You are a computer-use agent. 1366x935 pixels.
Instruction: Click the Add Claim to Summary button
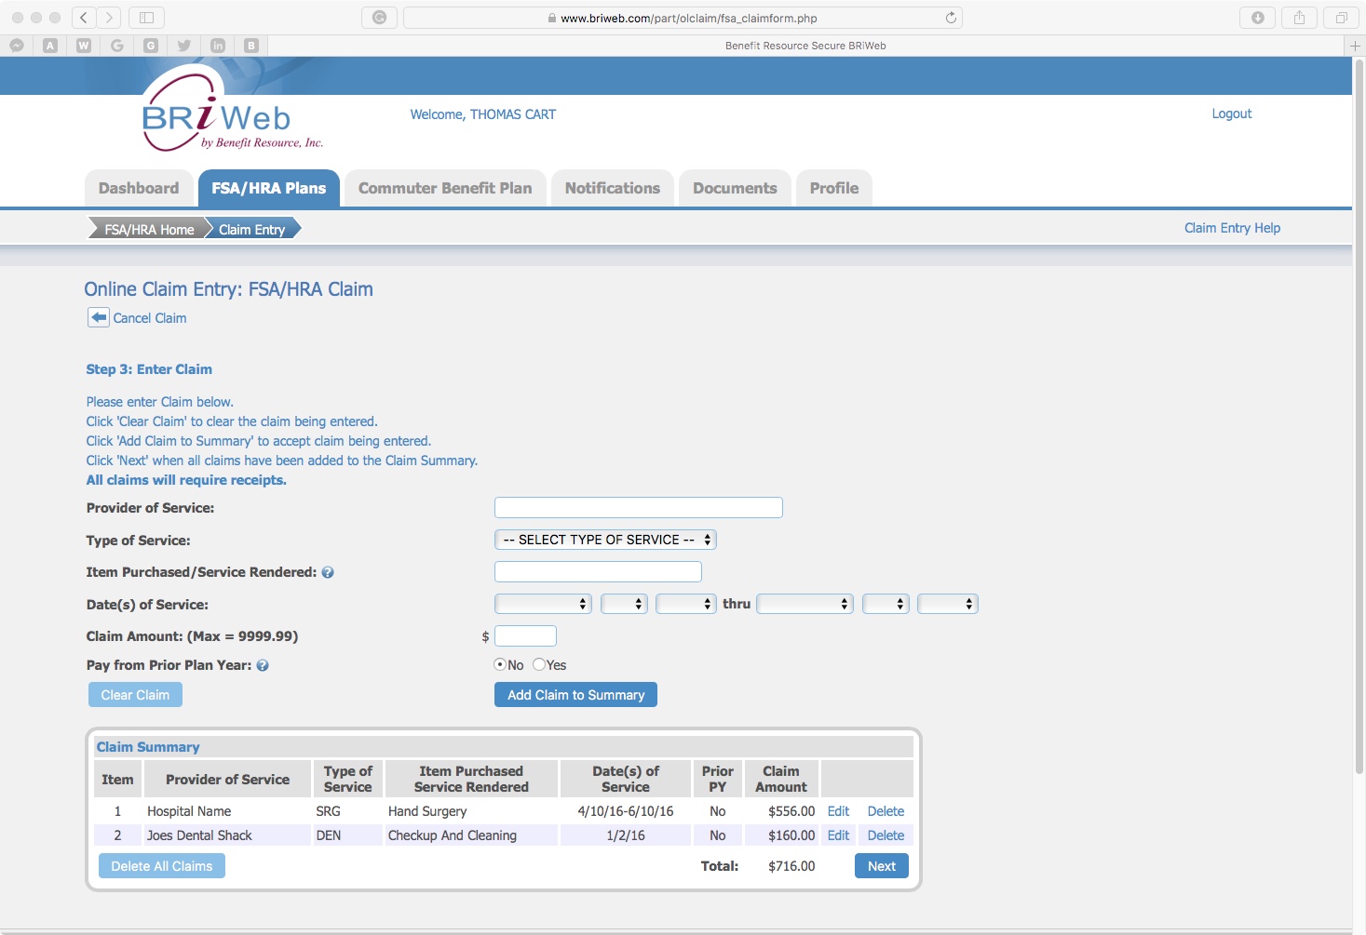(575, 694)
